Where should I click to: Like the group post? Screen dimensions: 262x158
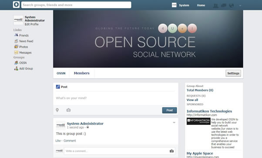[58, 141]
